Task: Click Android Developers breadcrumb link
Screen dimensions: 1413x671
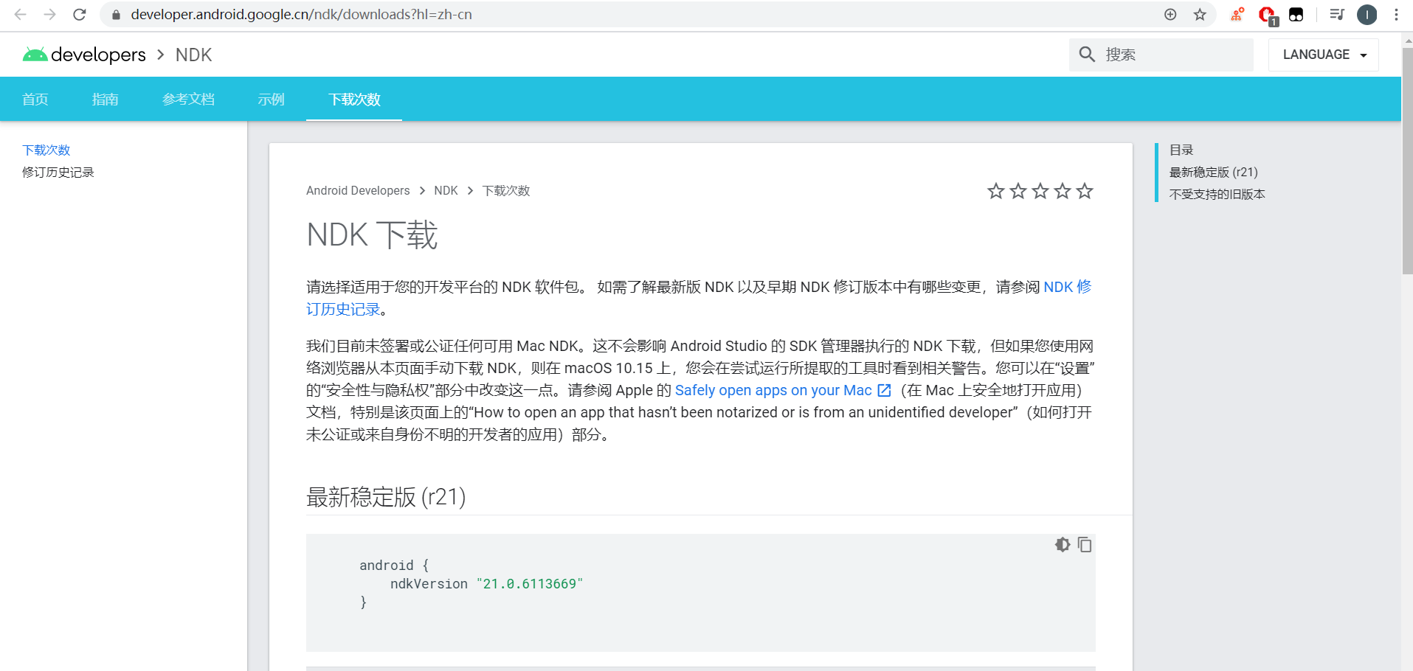Action: [358, 190]
